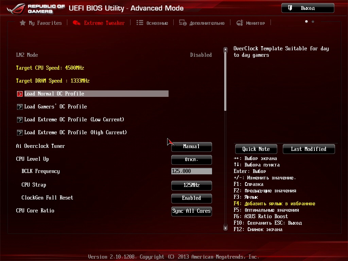Screen dimensions: 348x261
Task: Open the Quick Note button
Action: click(x=256, y=149)
